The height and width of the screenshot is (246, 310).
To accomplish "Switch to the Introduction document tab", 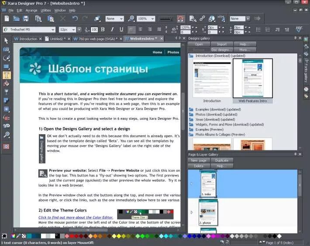I will [28, 39].
